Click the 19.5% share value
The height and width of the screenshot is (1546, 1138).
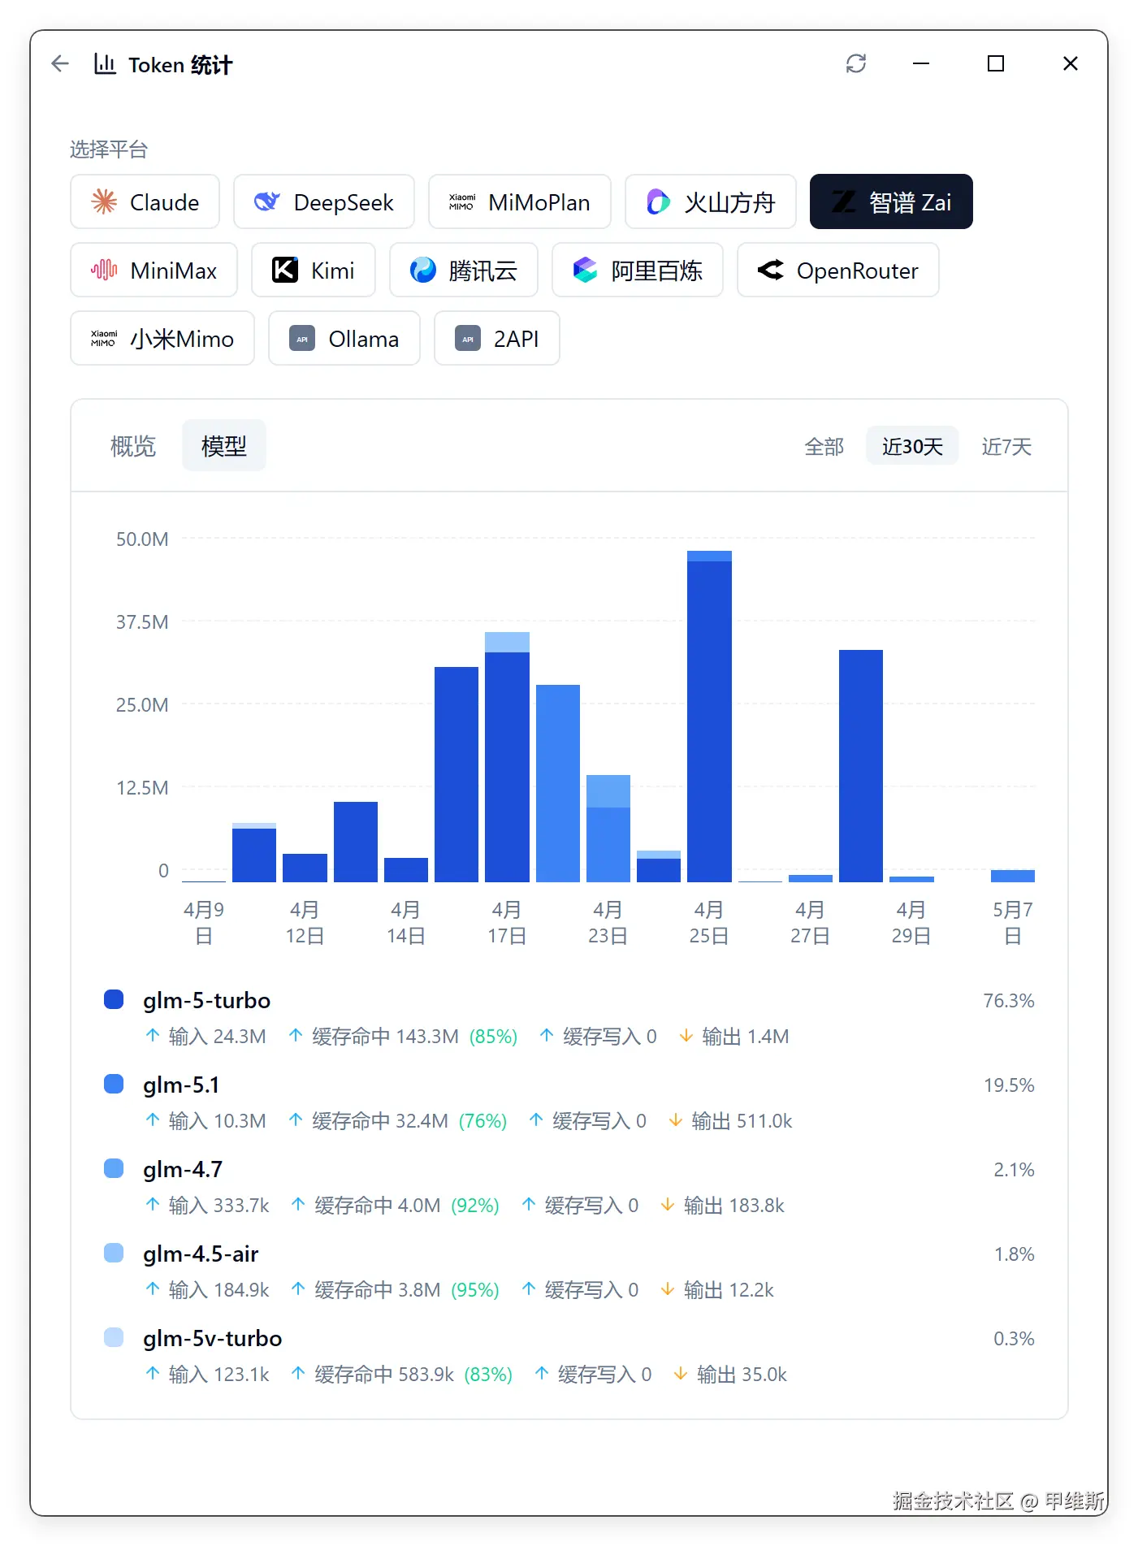click(x=1009, y=1085)
